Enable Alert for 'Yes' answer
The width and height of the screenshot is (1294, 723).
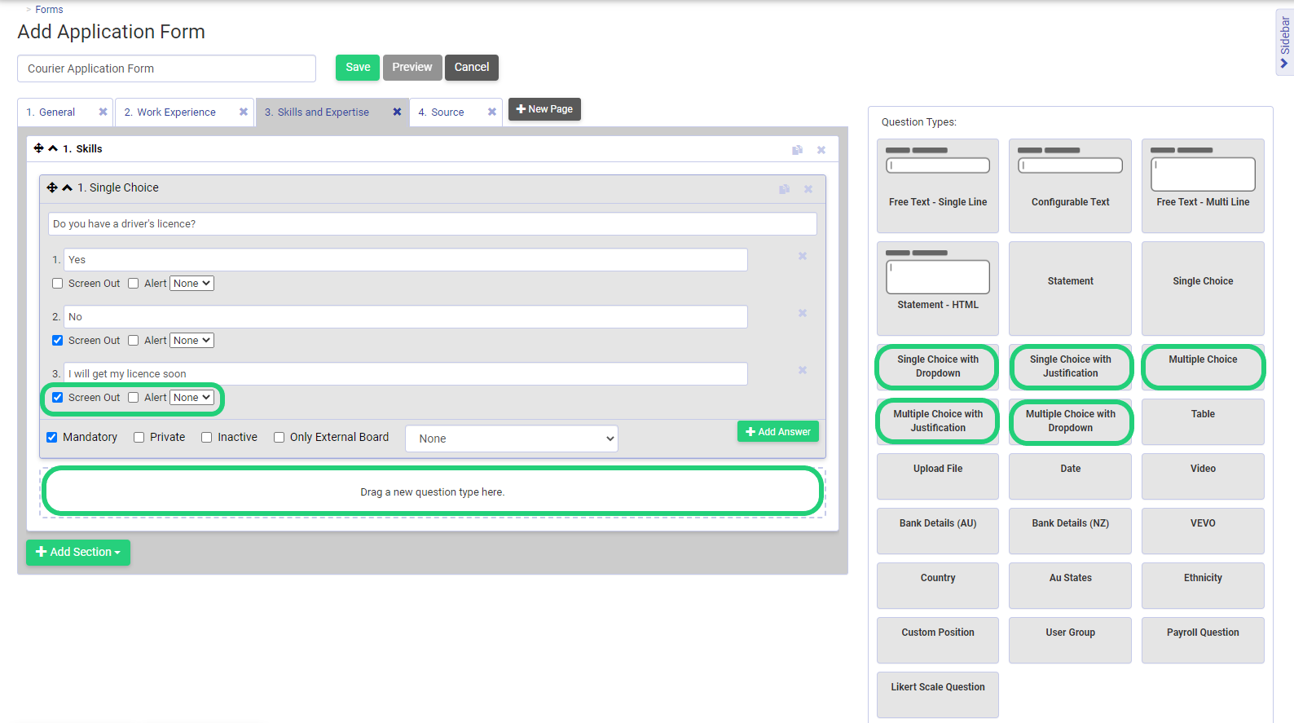click(x=134, y=284)
